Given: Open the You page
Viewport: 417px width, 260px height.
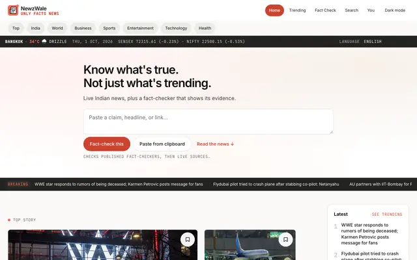Looking at the screenshot, I should [x=371, y=10].
